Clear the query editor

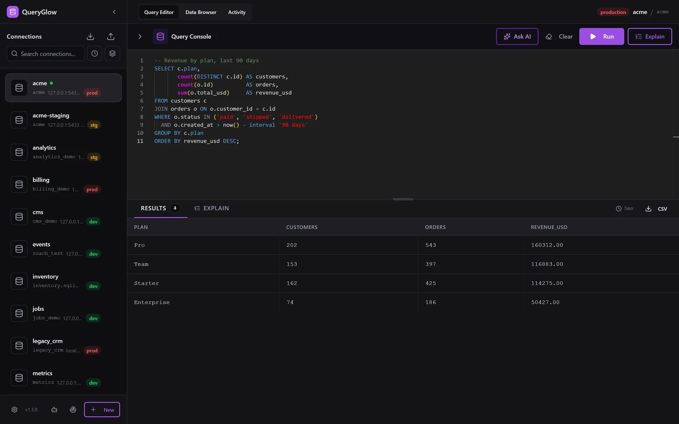[559, 36]
